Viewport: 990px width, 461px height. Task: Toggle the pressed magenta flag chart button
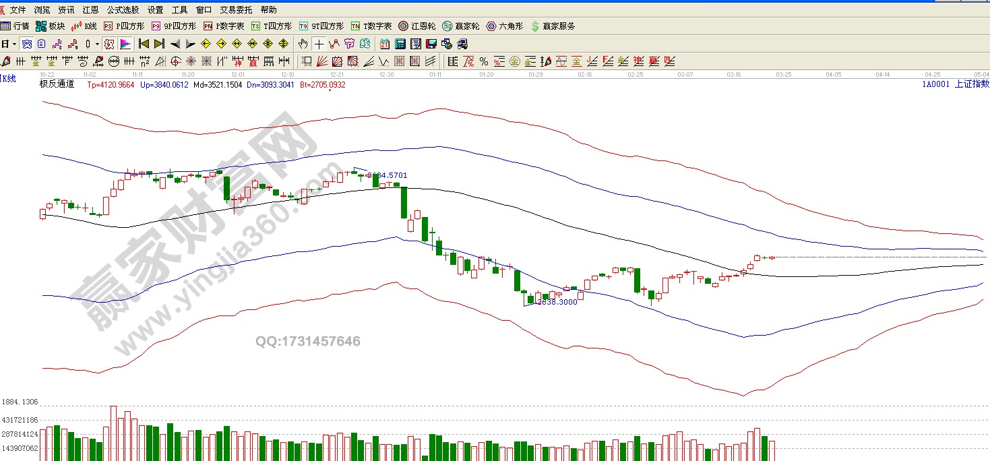(x=125, y=44)
